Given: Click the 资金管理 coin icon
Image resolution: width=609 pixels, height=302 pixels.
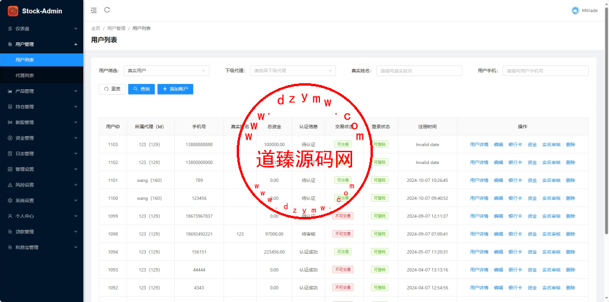Looking at the screenshot, I should pyautogui.click(x=10, y=138).
